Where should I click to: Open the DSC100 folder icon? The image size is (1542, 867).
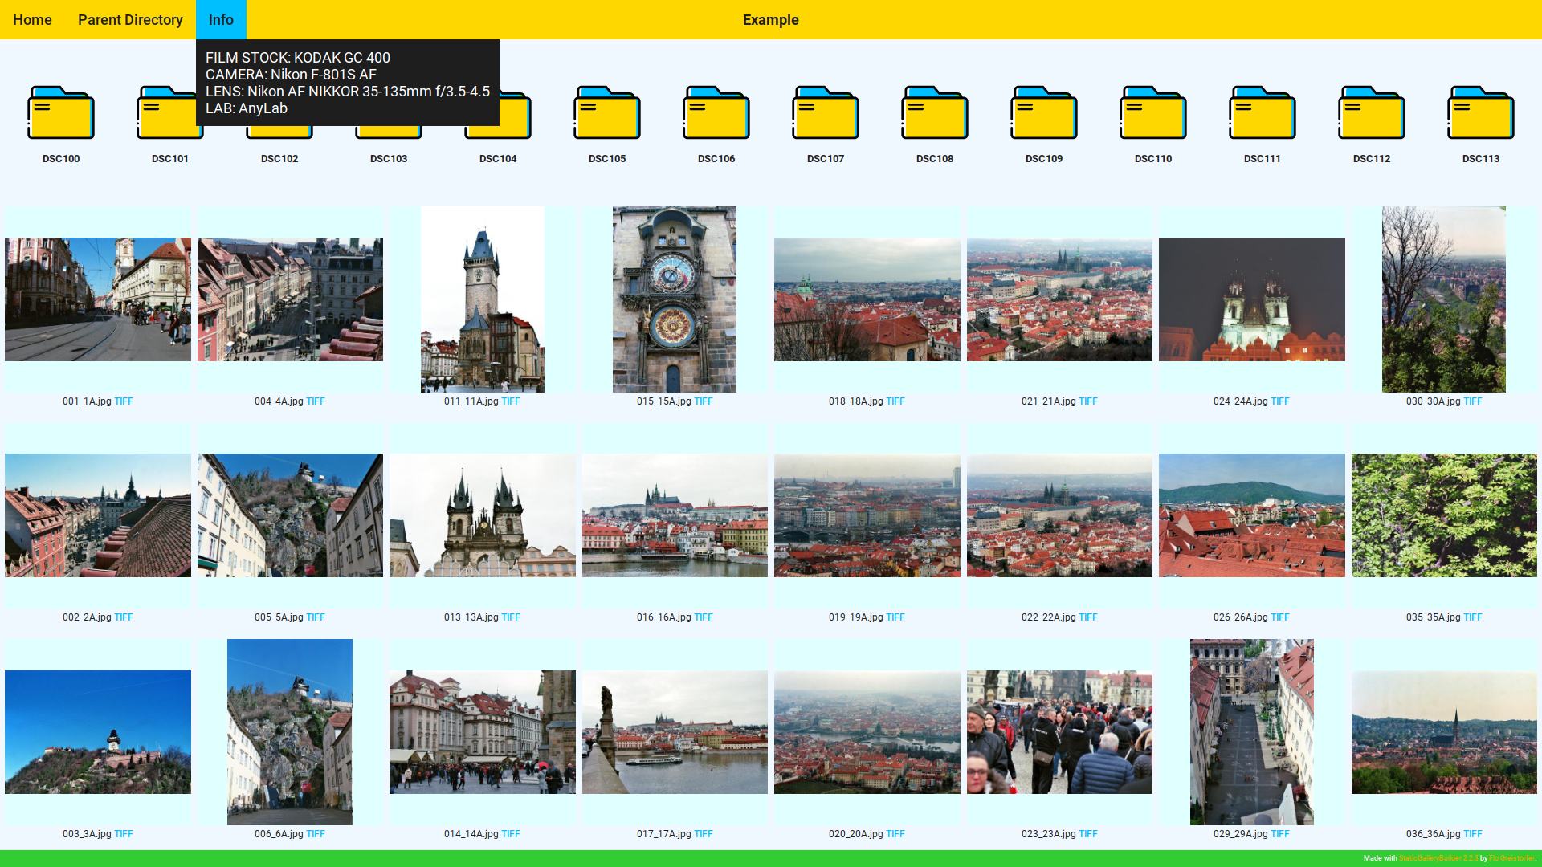coord(61,113)
